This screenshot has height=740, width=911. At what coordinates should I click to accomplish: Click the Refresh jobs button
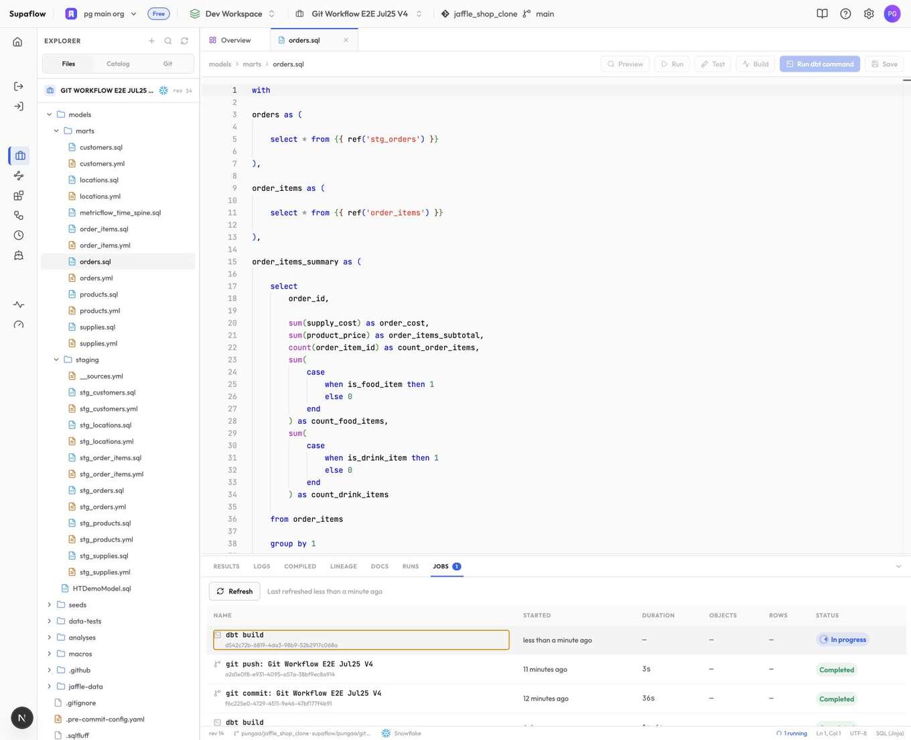pos(234,591)
